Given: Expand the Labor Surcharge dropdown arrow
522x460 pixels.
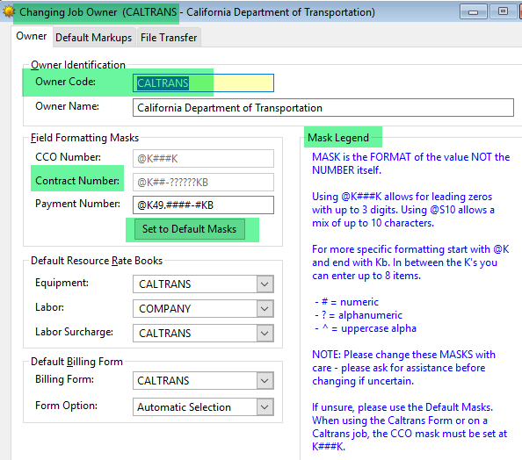Looking at the screenshot, I should click(x=265, y=333).
